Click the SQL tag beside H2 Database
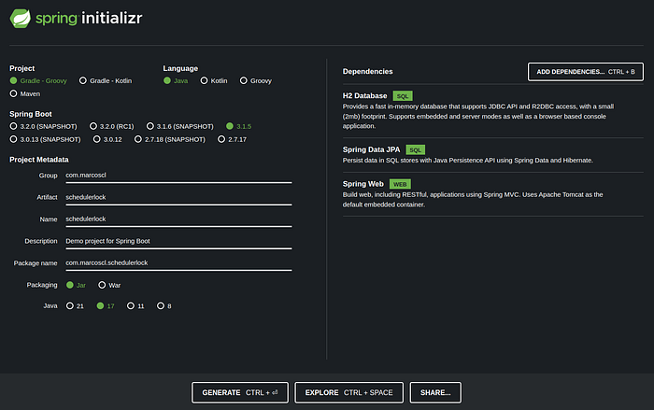This screenshot has width=654, height=410. point(403,96)
